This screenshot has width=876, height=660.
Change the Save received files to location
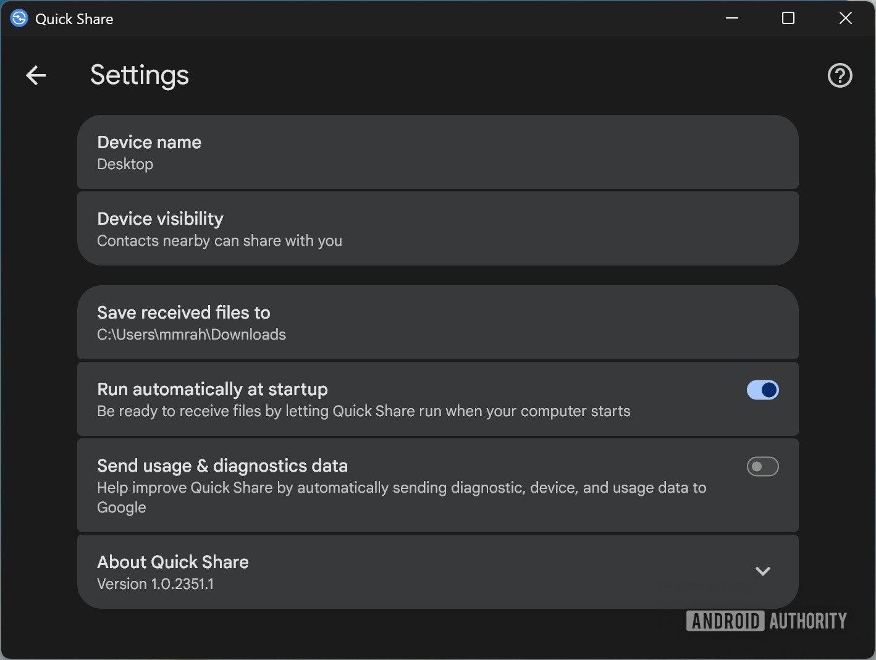click(x=437, y=322)
